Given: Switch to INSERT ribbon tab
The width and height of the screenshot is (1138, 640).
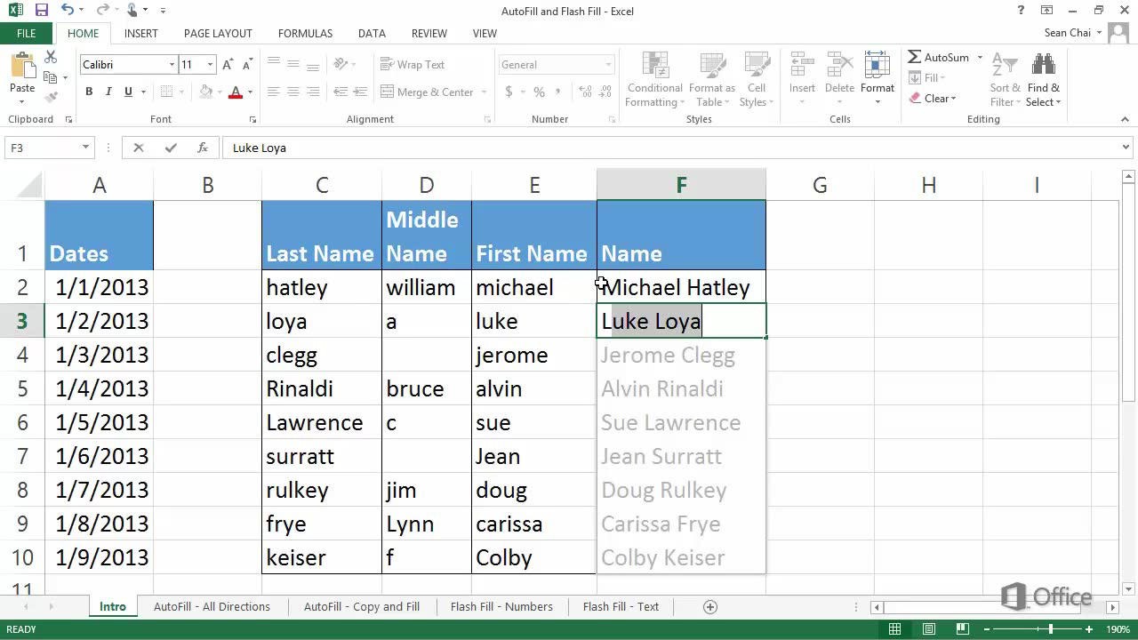Looking at the screenshot, I should click(141, 33).
